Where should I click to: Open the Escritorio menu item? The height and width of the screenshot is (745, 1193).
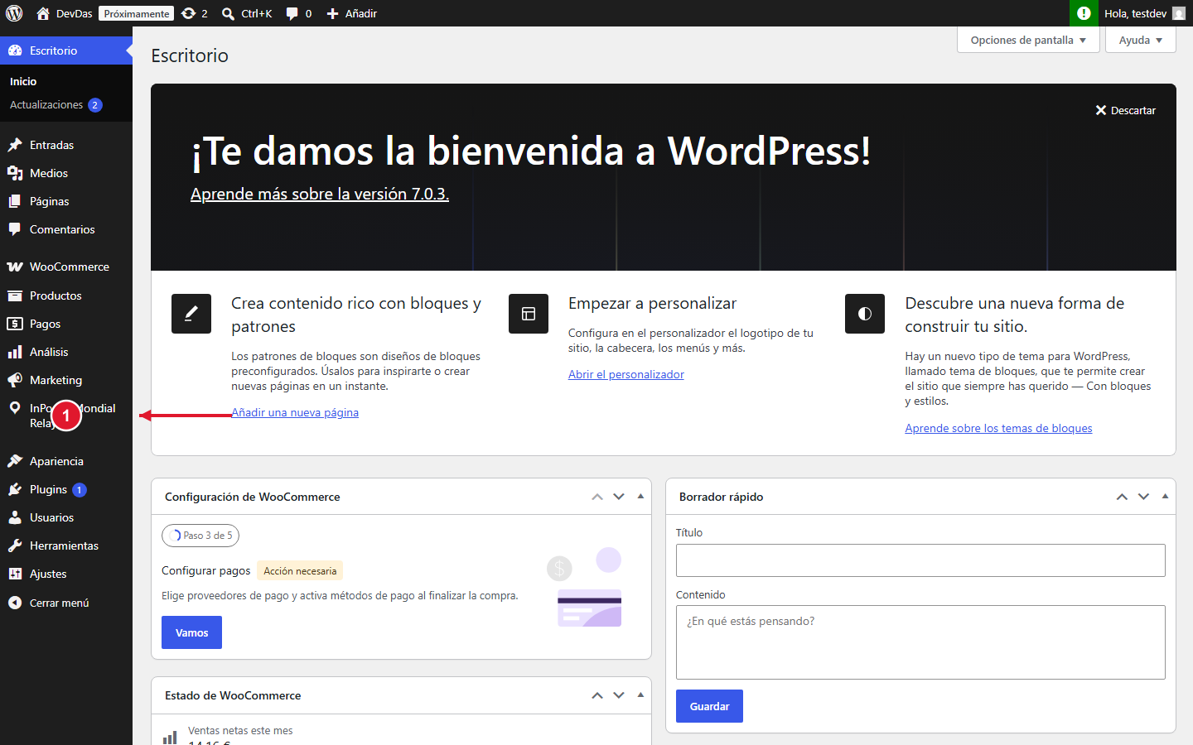[x=66, y=50]
